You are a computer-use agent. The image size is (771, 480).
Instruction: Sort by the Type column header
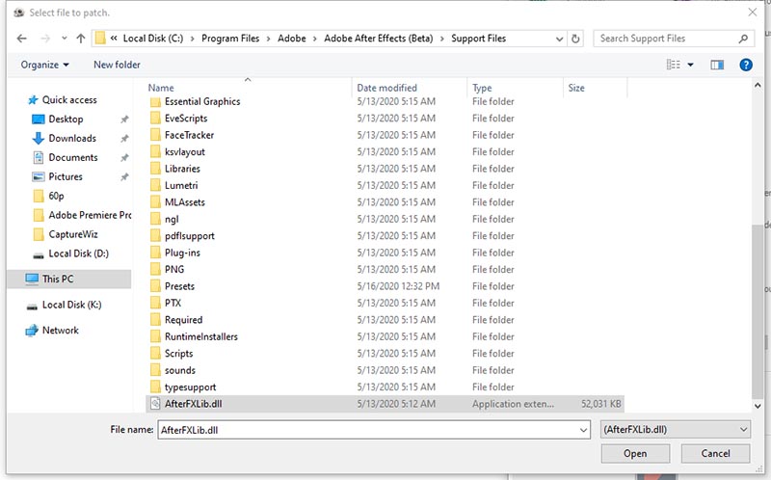(482, 88)
